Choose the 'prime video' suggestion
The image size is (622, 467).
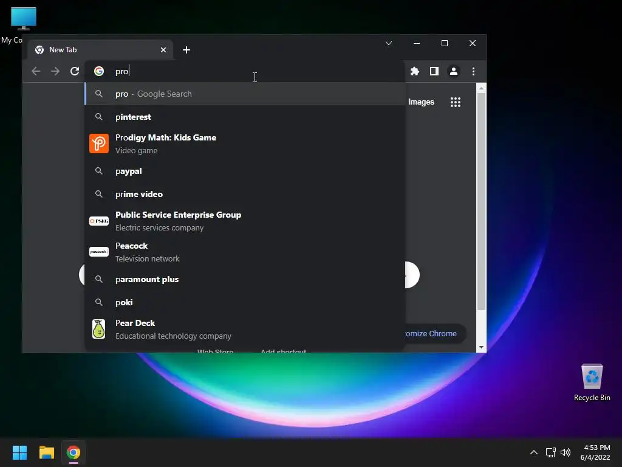point(245,194)
